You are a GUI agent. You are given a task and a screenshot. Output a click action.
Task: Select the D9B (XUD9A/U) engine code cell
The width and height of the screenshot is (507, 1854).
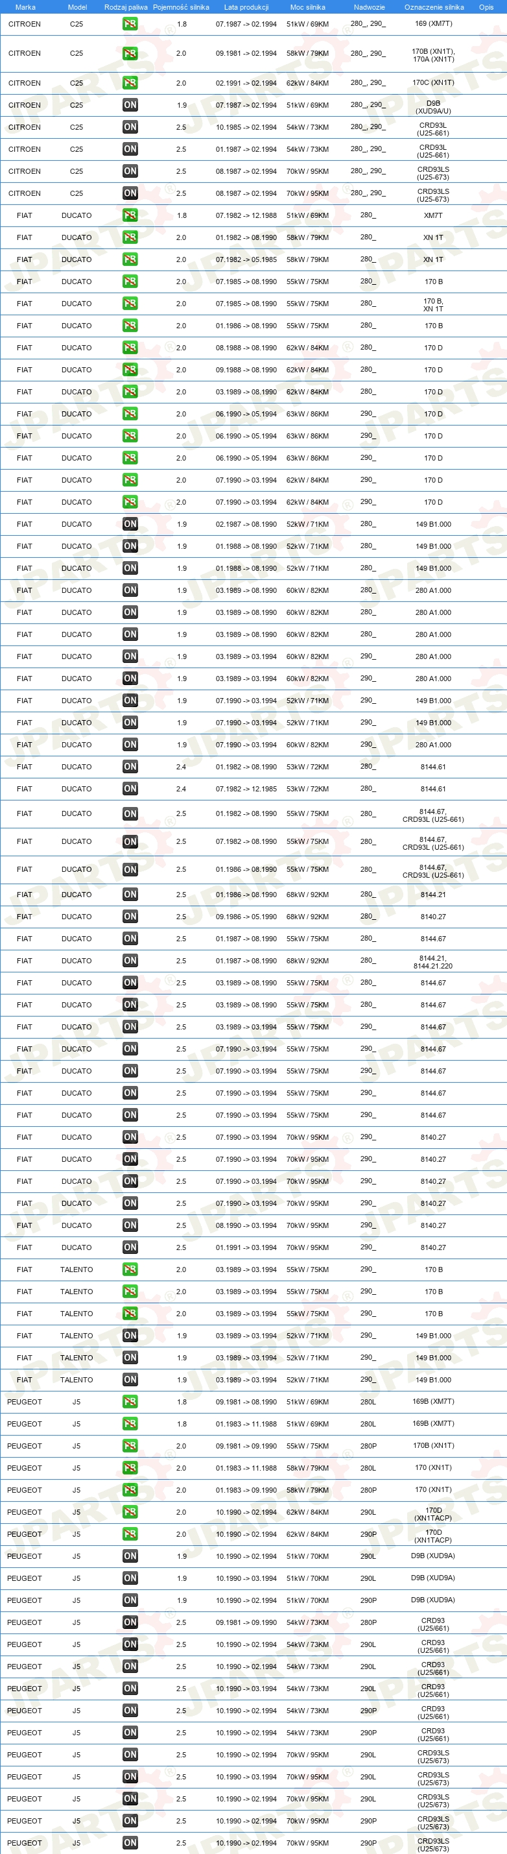tap(434, 107)
